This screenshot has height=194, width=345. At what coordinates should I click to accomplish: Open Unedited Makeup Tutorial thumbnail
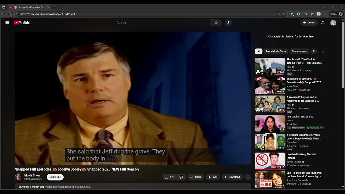tap(270, 161)
